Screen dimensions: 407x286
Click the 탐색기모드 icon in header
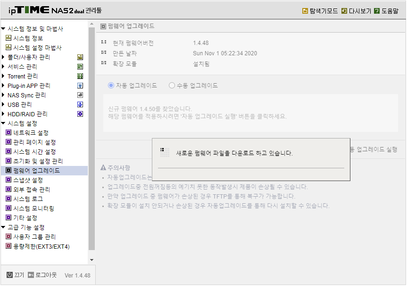(305, 11)
